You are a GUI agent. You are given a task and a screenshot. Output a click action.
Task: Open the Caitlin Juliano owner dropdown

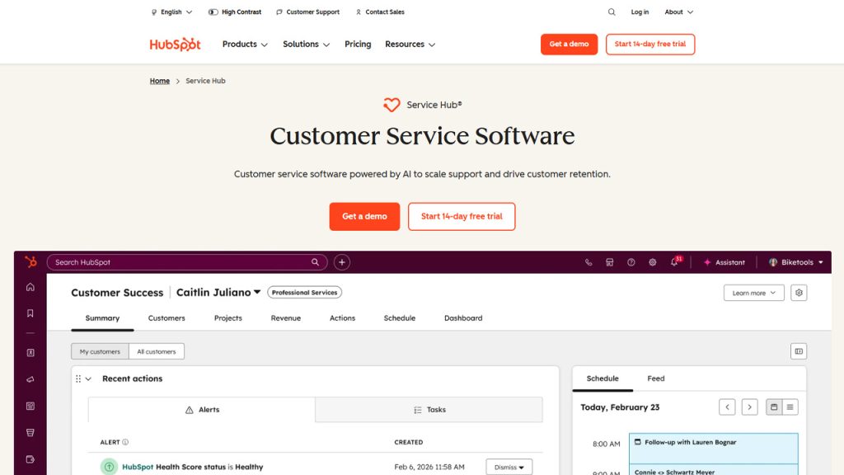(x=218, y=293)
